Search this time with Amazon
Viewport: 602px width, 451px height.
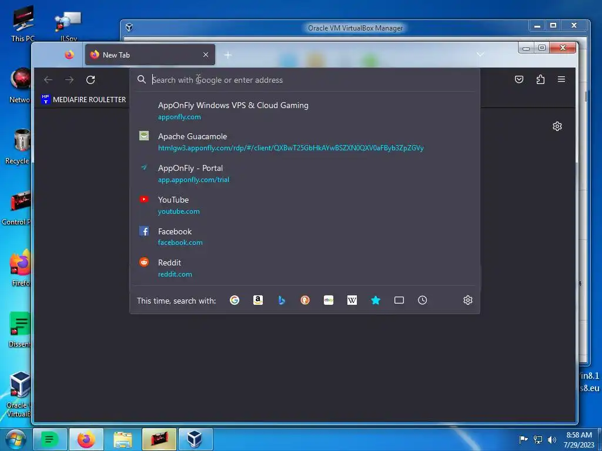pos(258,300)
